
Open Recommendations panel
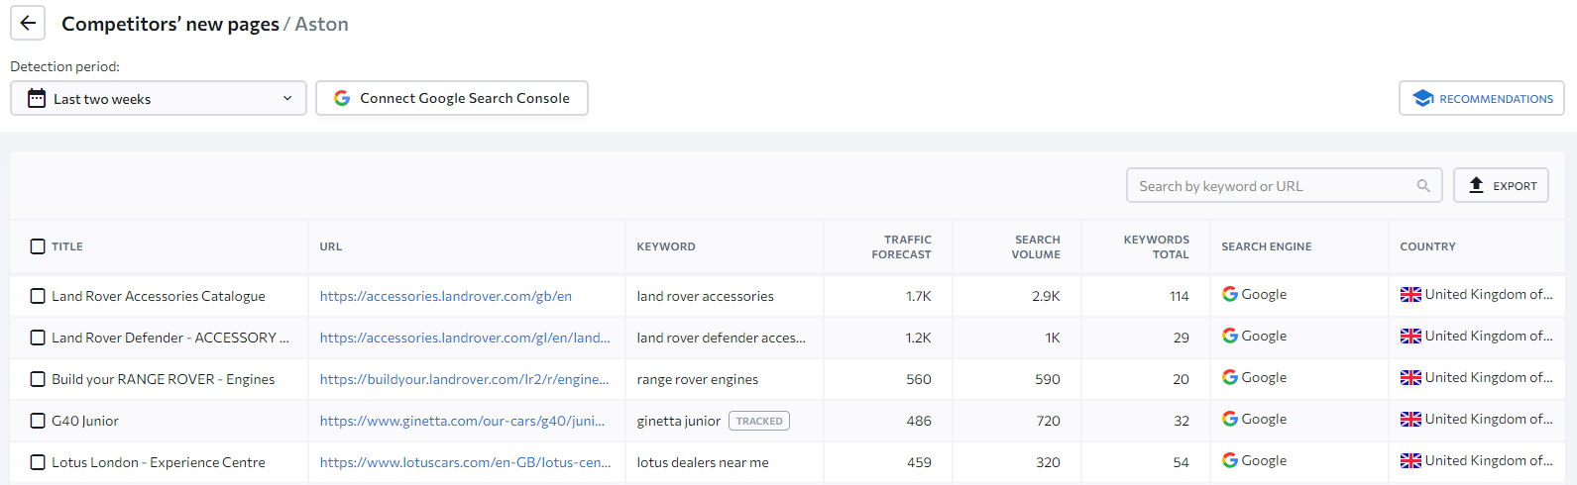click(x=1482, y=98)
